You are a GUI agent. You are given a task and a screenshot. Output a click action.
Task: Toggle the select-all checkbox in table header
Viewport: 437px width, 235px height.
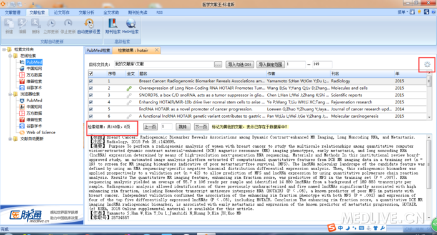point(91,74)
